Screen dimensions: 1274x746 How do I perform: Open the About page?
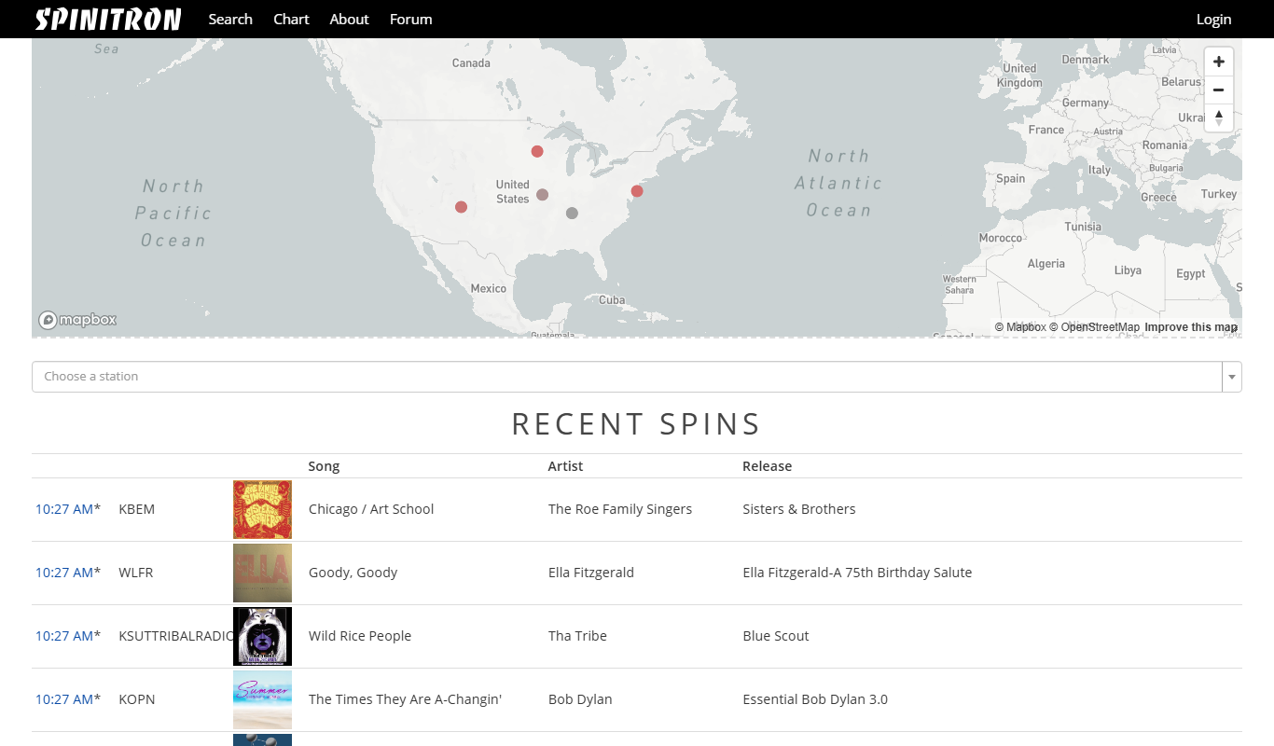pyautogui.click(x=350, y=19)
